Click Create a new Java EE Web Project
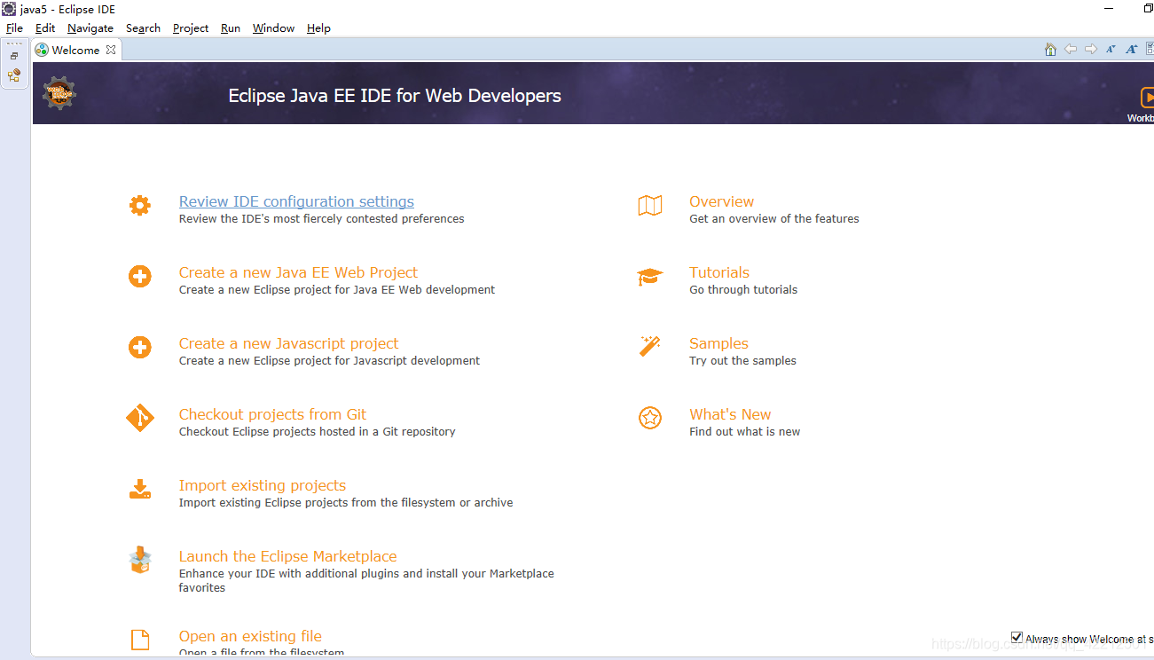 point(298,272)
